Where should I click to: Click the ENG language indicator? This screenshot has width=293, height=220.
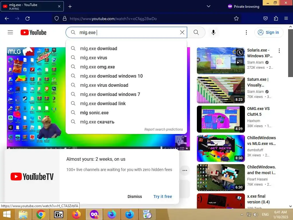[265, 214]
